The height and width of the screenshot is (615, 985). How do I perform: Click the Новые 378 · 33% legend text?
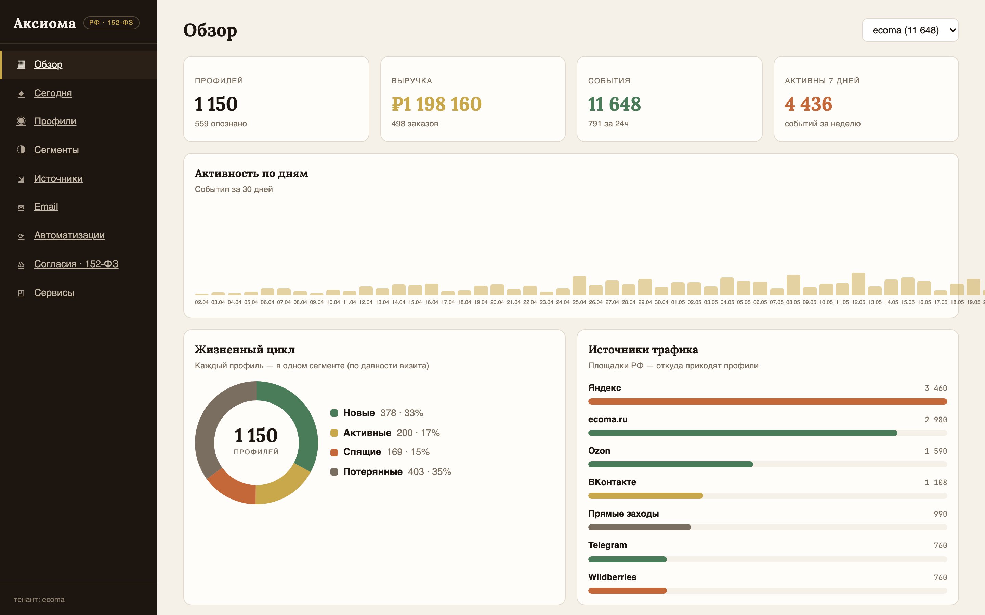click(x=383, y=413)
